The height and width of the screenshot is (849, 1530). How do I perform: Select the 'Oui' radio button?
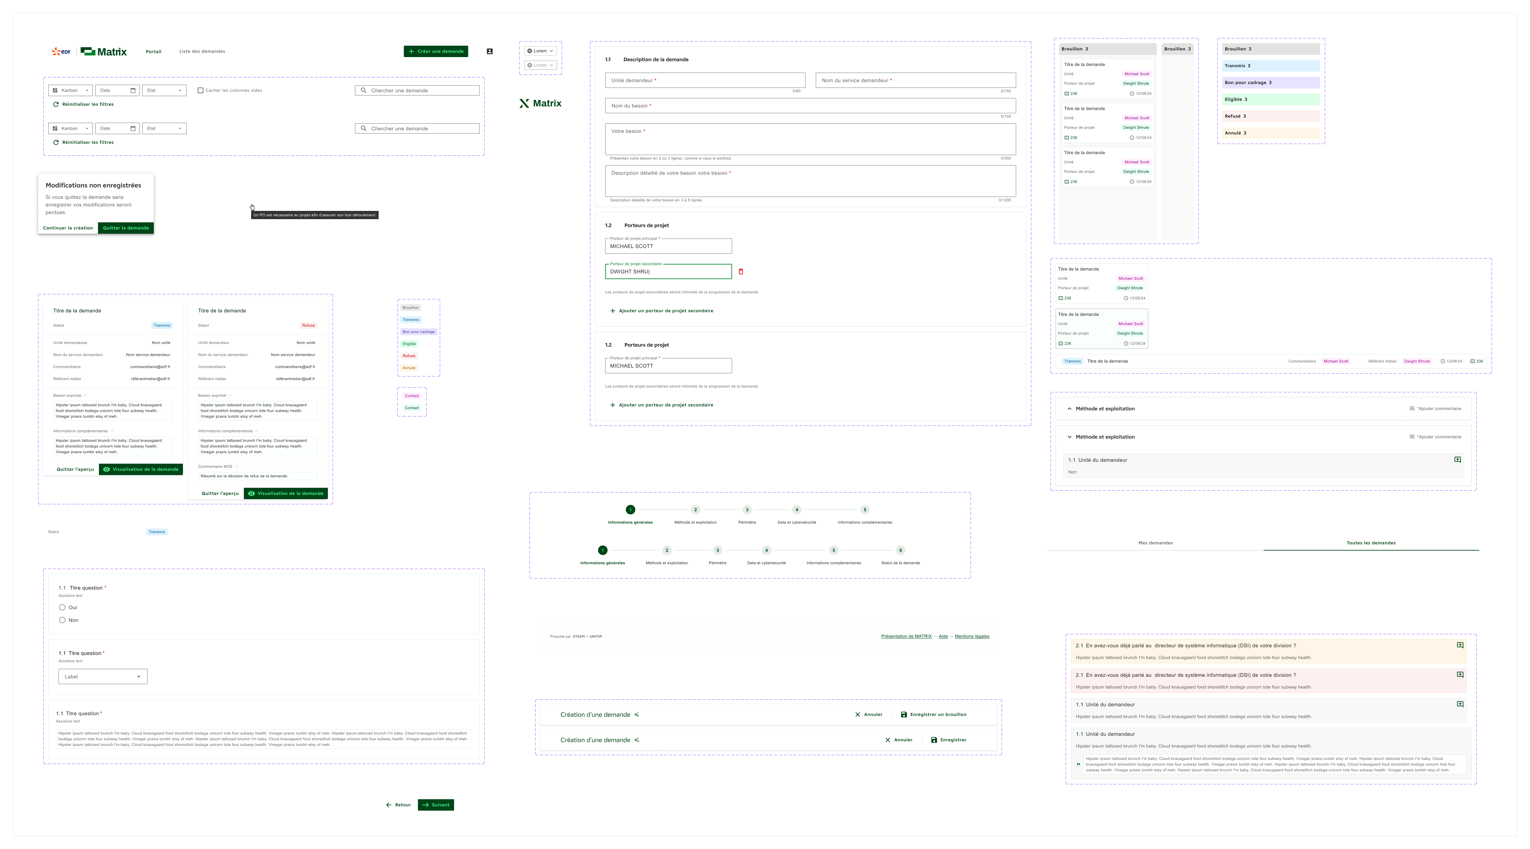point(62,608)
